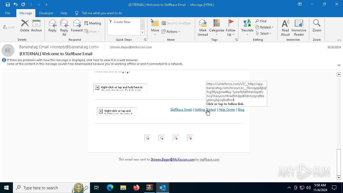Open the Help ribbon tab
Screen dimensions: 343x193
64,13
